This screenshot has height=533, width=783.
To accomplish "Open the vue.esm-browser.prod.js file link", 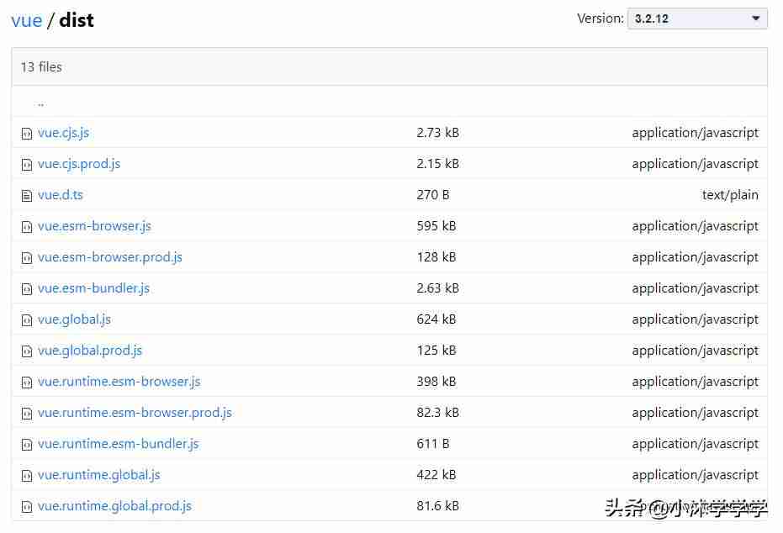I will click(x=110, y=257).
